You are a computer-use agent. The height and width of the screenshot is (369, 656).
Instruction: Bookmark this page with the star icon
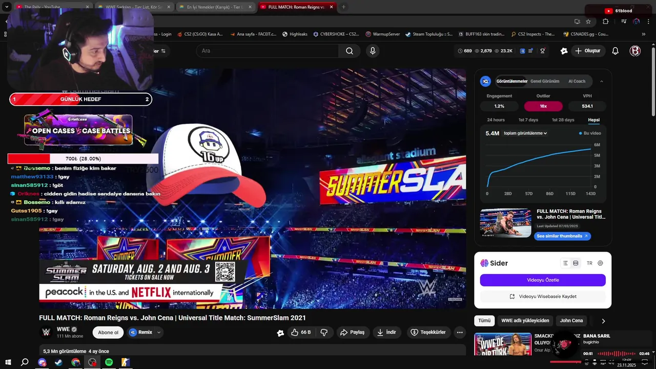(x=588, y=22)
